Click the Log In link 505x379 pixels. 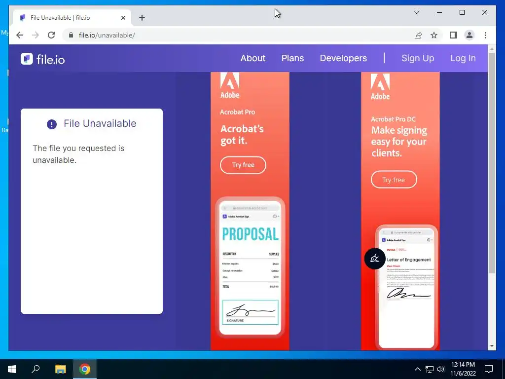(x=463, y=58)
